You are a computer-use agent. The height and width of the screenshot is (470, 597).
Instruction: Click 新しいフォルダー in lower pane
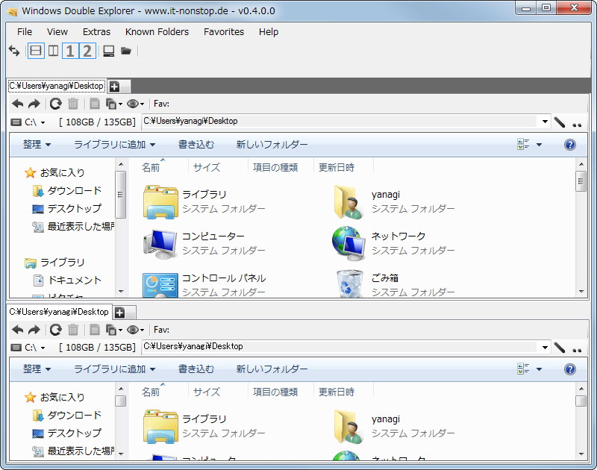(272, 369)
